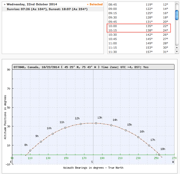180x174 pixels.
Task: Select the 10:15 row in the table
Action: 139,30
